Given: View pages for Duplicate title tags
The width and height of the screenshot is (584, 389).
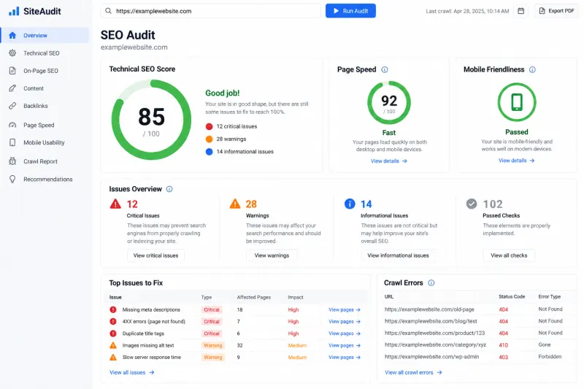Looking at the screenshot, I should click(345, 334).
